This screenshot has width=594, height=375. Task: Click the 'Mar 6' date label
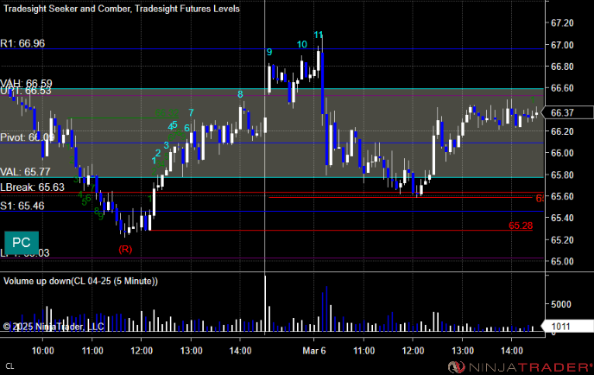314,351
